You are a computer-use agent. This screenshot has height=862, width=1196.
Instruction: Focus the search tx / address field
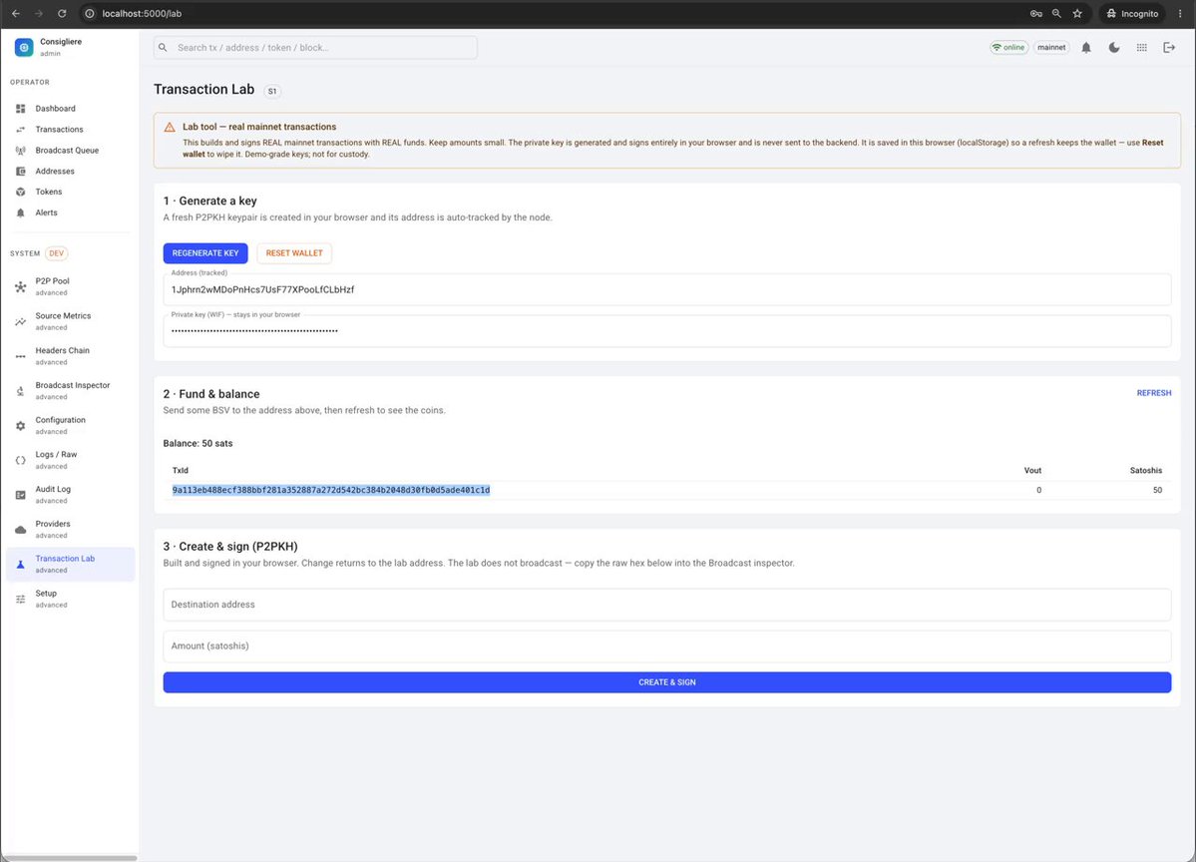pos(315,47)
